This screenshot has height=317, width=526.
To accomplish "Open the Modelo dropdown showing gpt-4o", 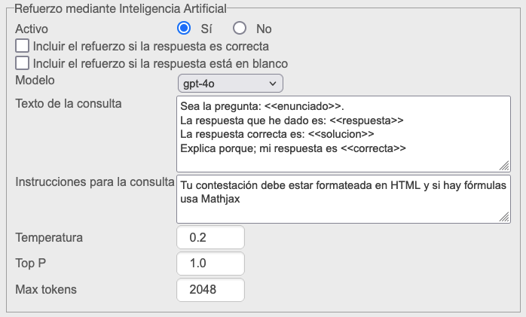I will tap(230, 83).
